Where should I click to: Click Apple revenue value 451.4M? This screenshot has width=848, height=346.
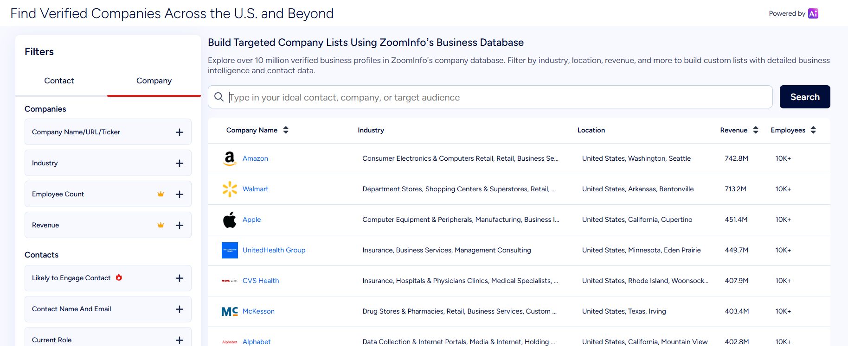tap(736, 220)
